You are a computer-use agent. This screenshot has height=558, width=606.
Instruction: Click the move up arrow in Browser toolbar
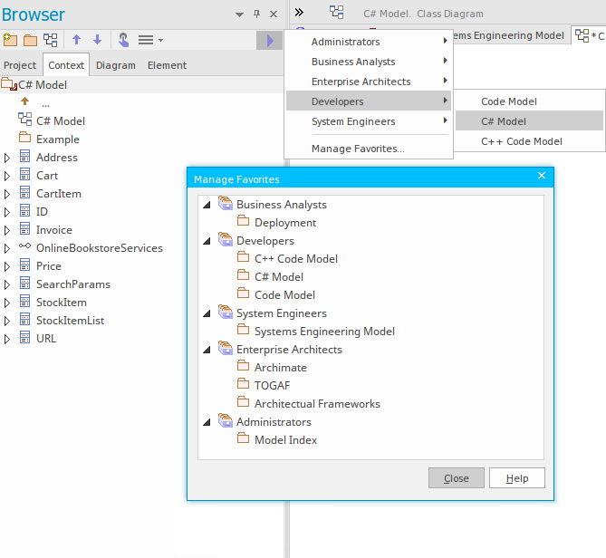[x=77, y=41]
